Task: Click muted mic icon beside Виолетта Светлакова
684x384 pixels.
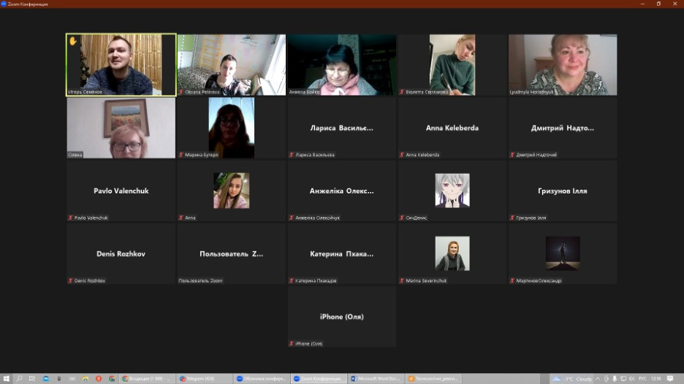Action: tap(402, 92)
